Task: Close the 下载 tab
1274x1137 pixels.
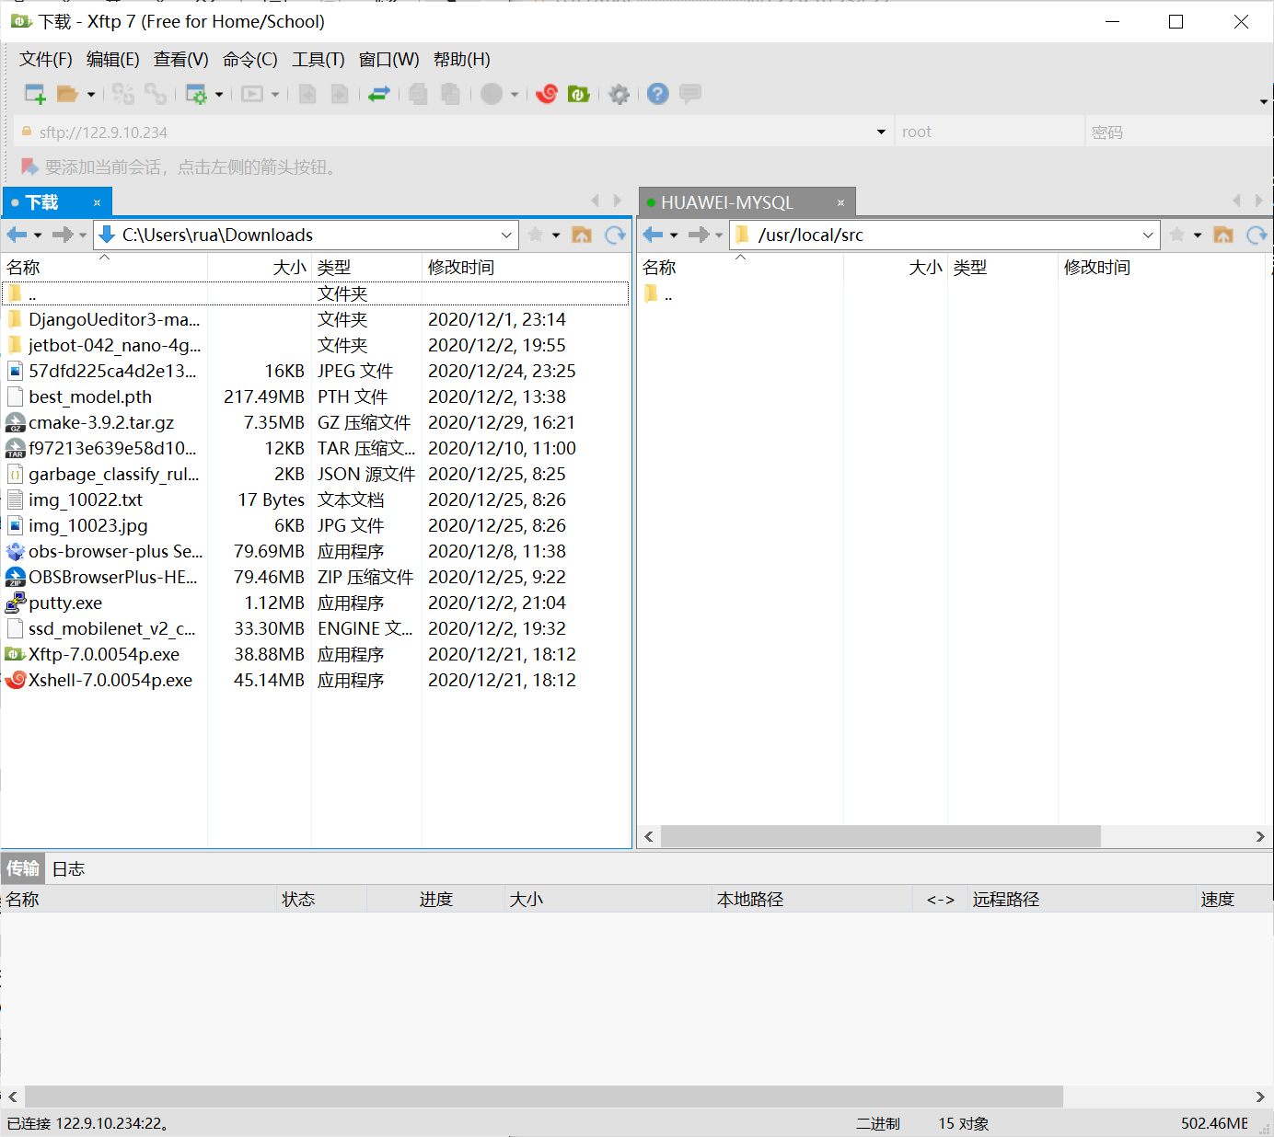Action: pos(97,202)
